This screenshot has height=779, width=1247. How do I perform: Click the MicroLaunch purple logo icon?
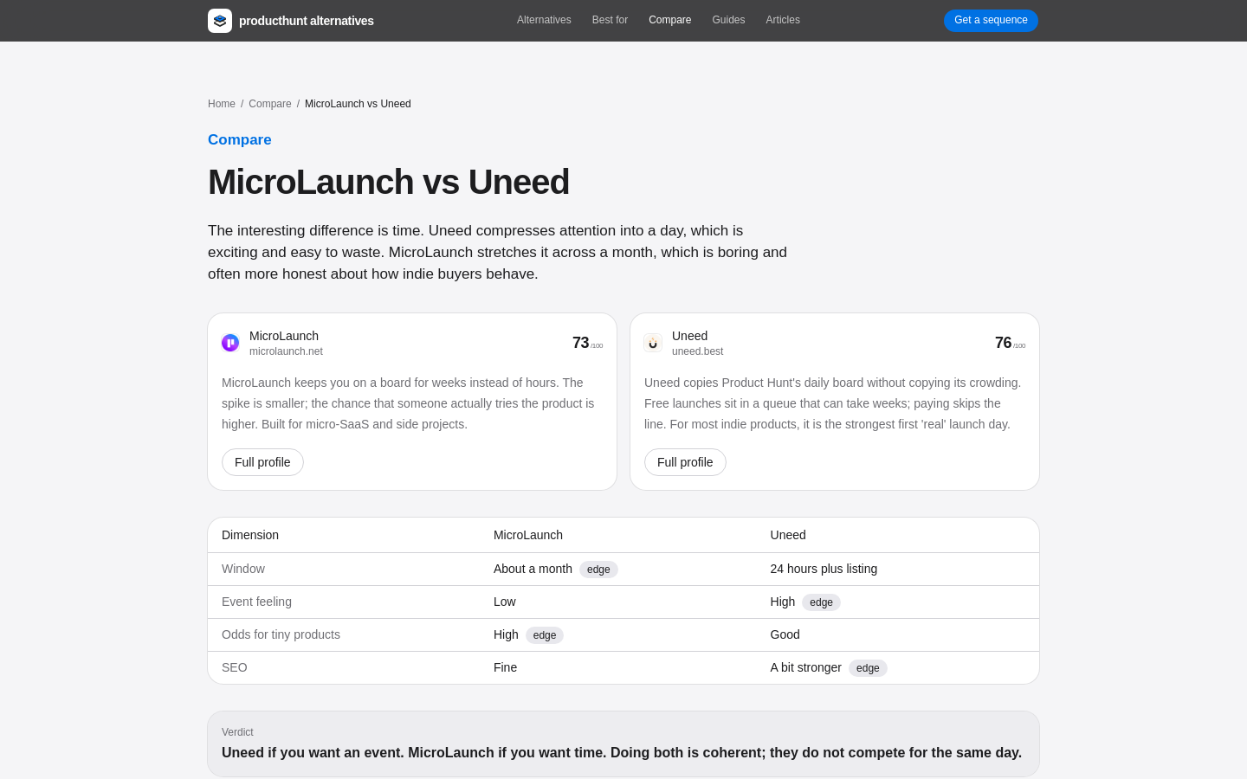click(x=230, y=343)
